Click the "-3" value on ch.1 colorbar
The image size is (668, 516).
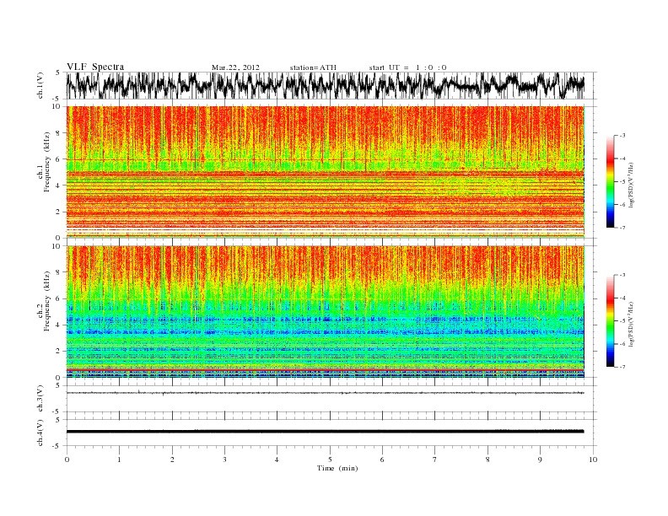click(622, 136)
